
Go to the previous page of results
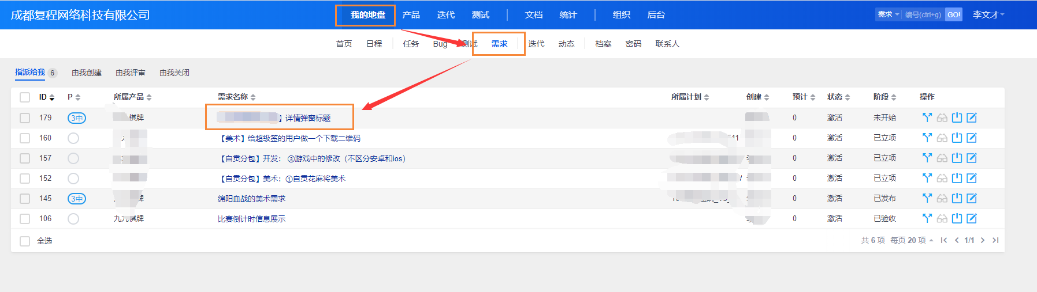pyautogui.click(x=957, y=240)
